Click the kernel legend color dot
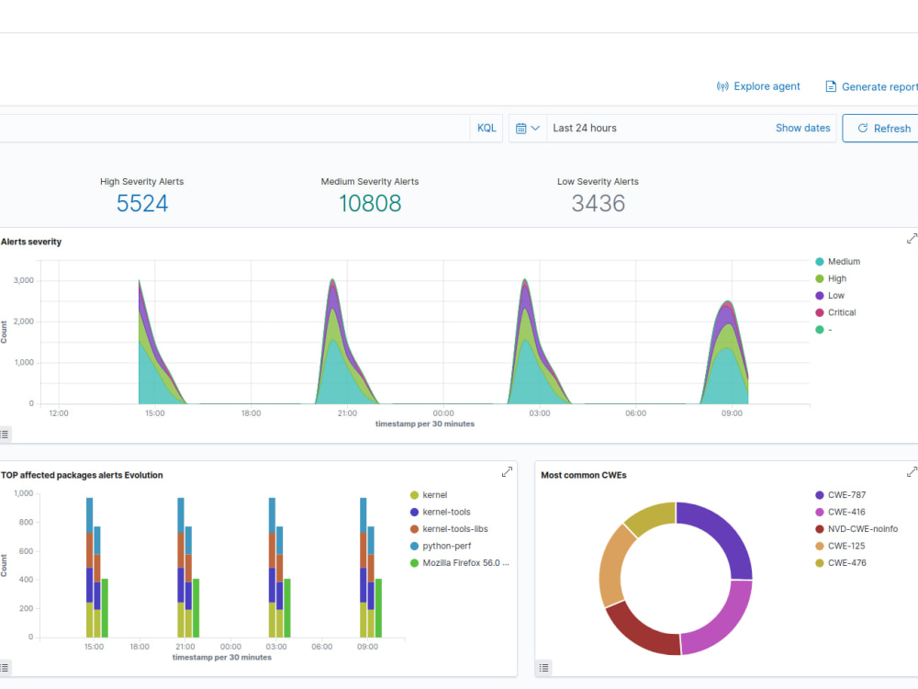 click(415, 495)
